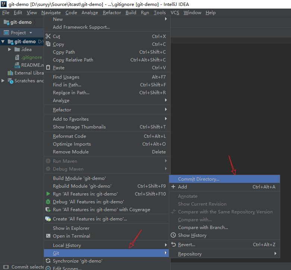Image resolution: width=291 pixels, height=270 pixels.
Task: Click the Revert arrow icon
Action: (173, 245)
